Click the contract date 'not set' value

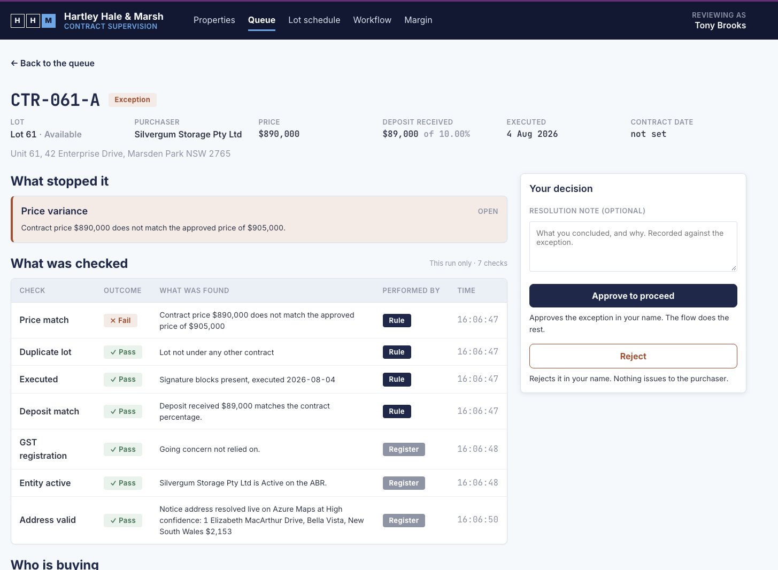tap(648, 134)
